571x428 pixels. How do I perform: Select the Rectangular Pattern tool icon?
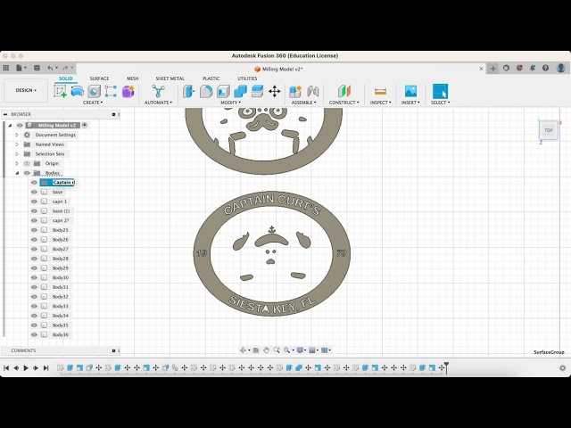coord(111,91)
